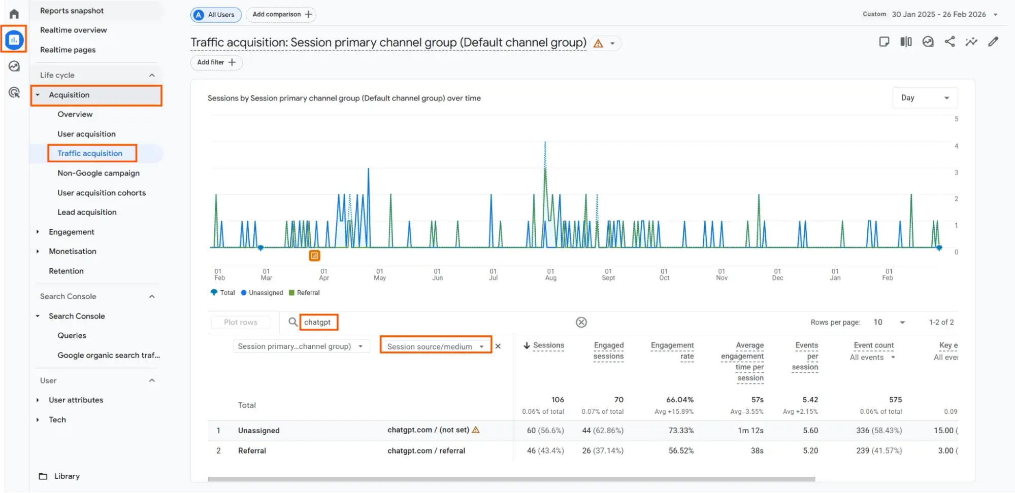Click the Add comparison button

[x=280, y=14]
